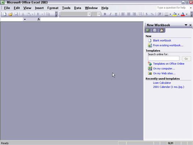Click the Search online for text field
Viewport: 193px width, 145px height.
164,59
